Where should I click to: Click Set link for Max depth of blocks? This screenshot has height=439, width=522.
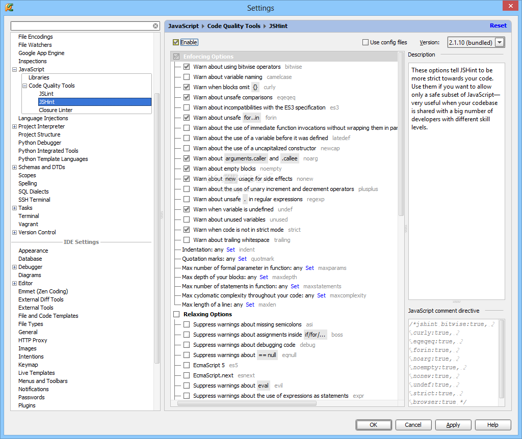pos(264,277)
